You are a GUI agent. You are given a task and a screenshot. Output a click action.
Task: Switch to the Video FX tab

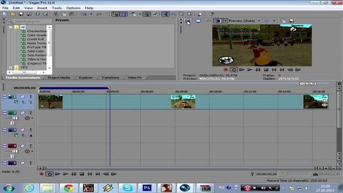[135, 78]
